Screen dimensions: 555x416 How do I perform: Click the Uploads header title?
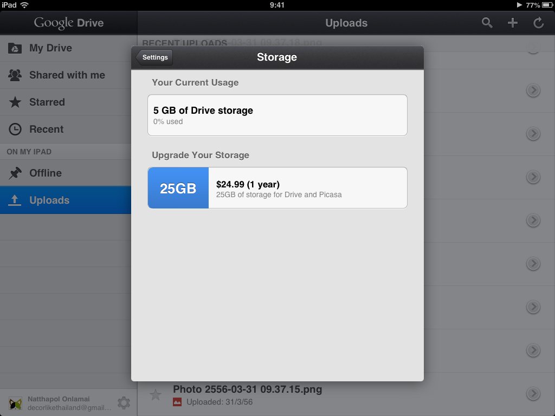click(346, 23)
